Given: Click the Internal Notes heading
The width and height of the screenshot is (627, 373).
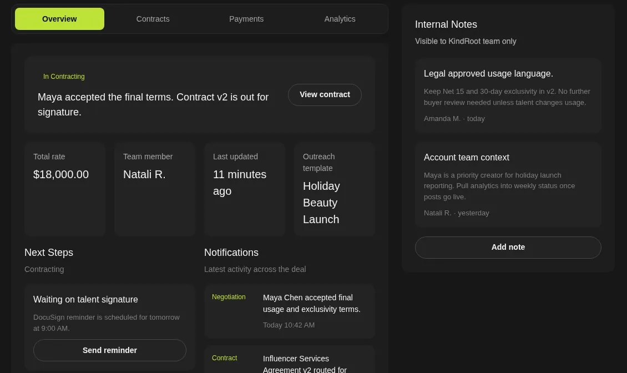Looking at the screenshot, I should coord(446,24).
